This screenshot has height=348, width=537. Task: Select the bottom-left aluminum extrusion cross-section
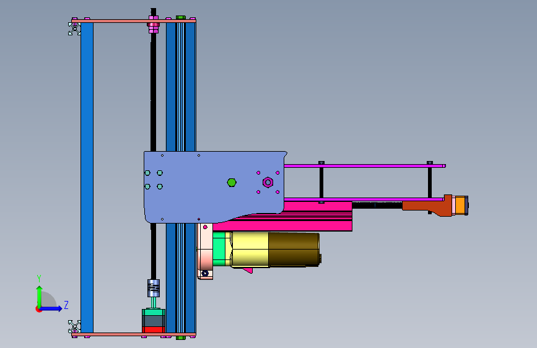tap(74, 326)
